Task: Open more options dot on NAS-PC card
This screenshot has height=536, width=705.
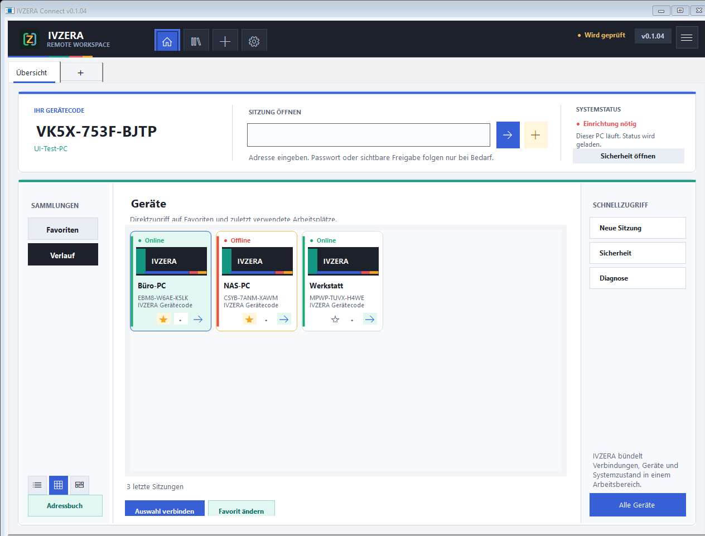Action: coord(266,319)
